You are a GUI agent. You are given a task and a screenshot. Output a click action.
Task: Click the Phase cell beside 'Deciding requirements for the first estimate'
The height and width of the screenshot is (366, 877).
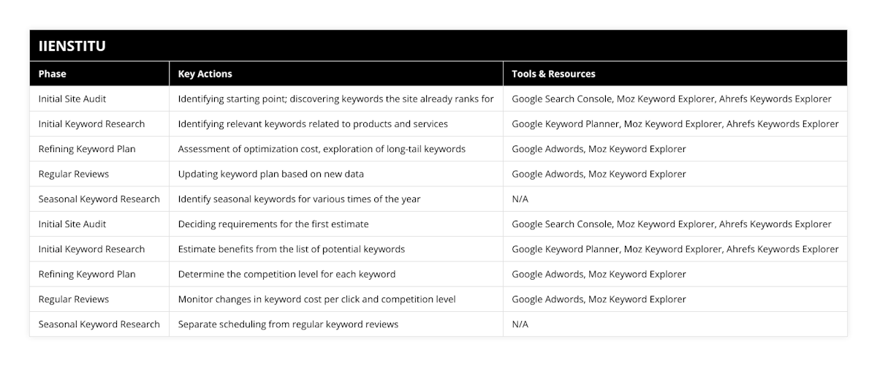(72, 224)
